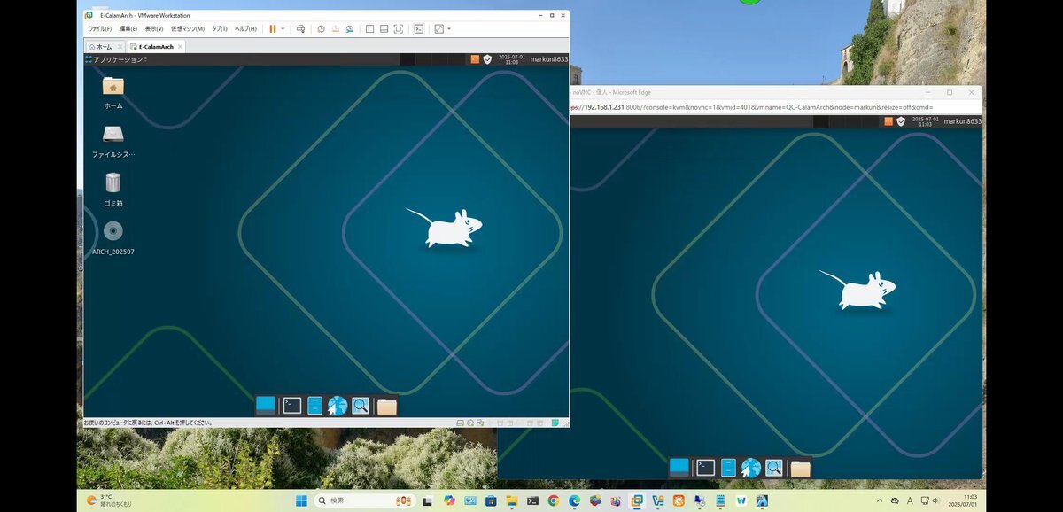
Task: Expand the stretch guest dropdown arrow
Action: click(449, 28)
